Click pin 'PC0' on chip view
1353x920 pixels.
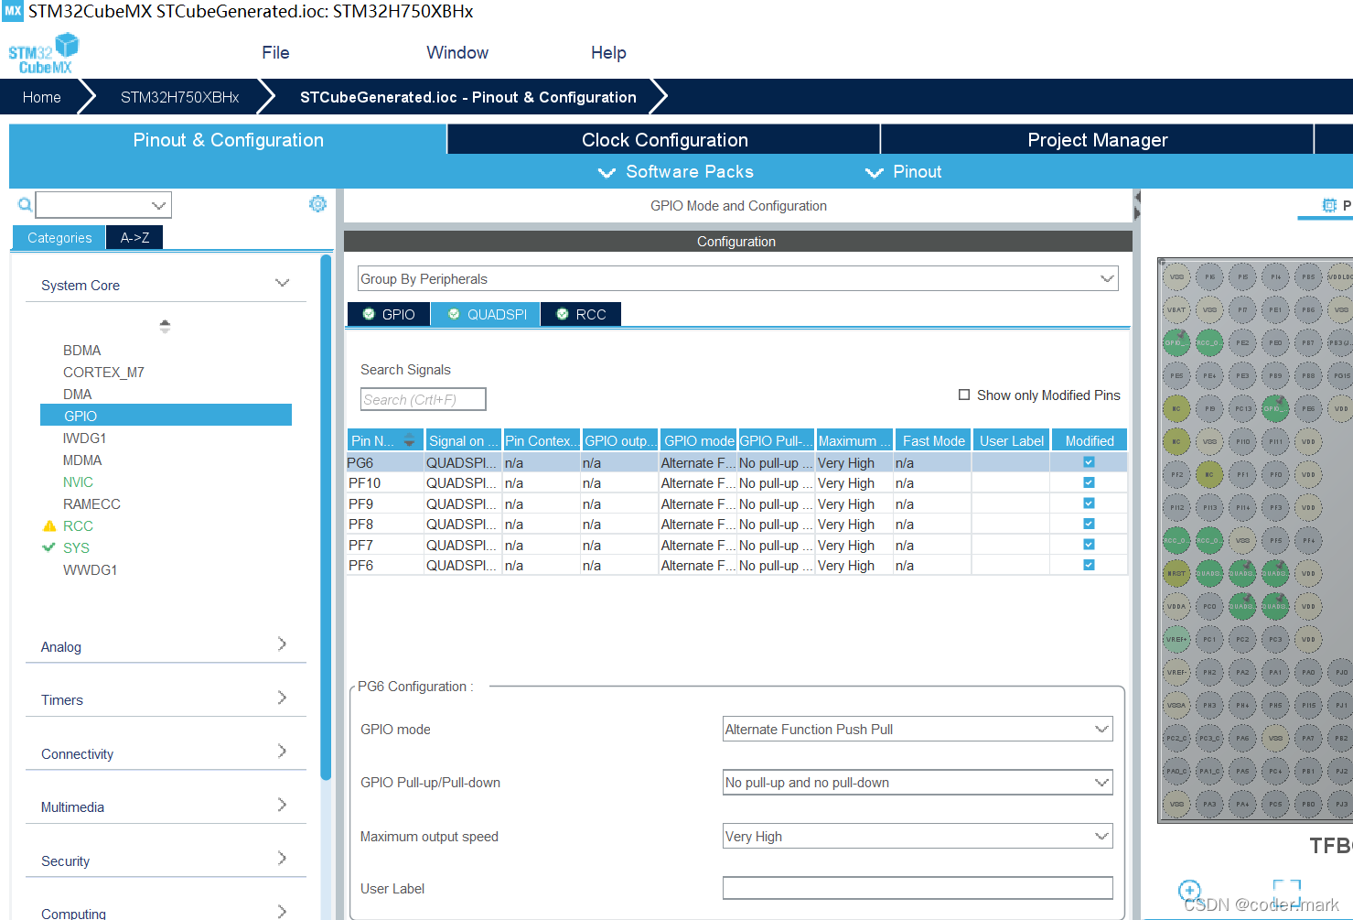1209,606
